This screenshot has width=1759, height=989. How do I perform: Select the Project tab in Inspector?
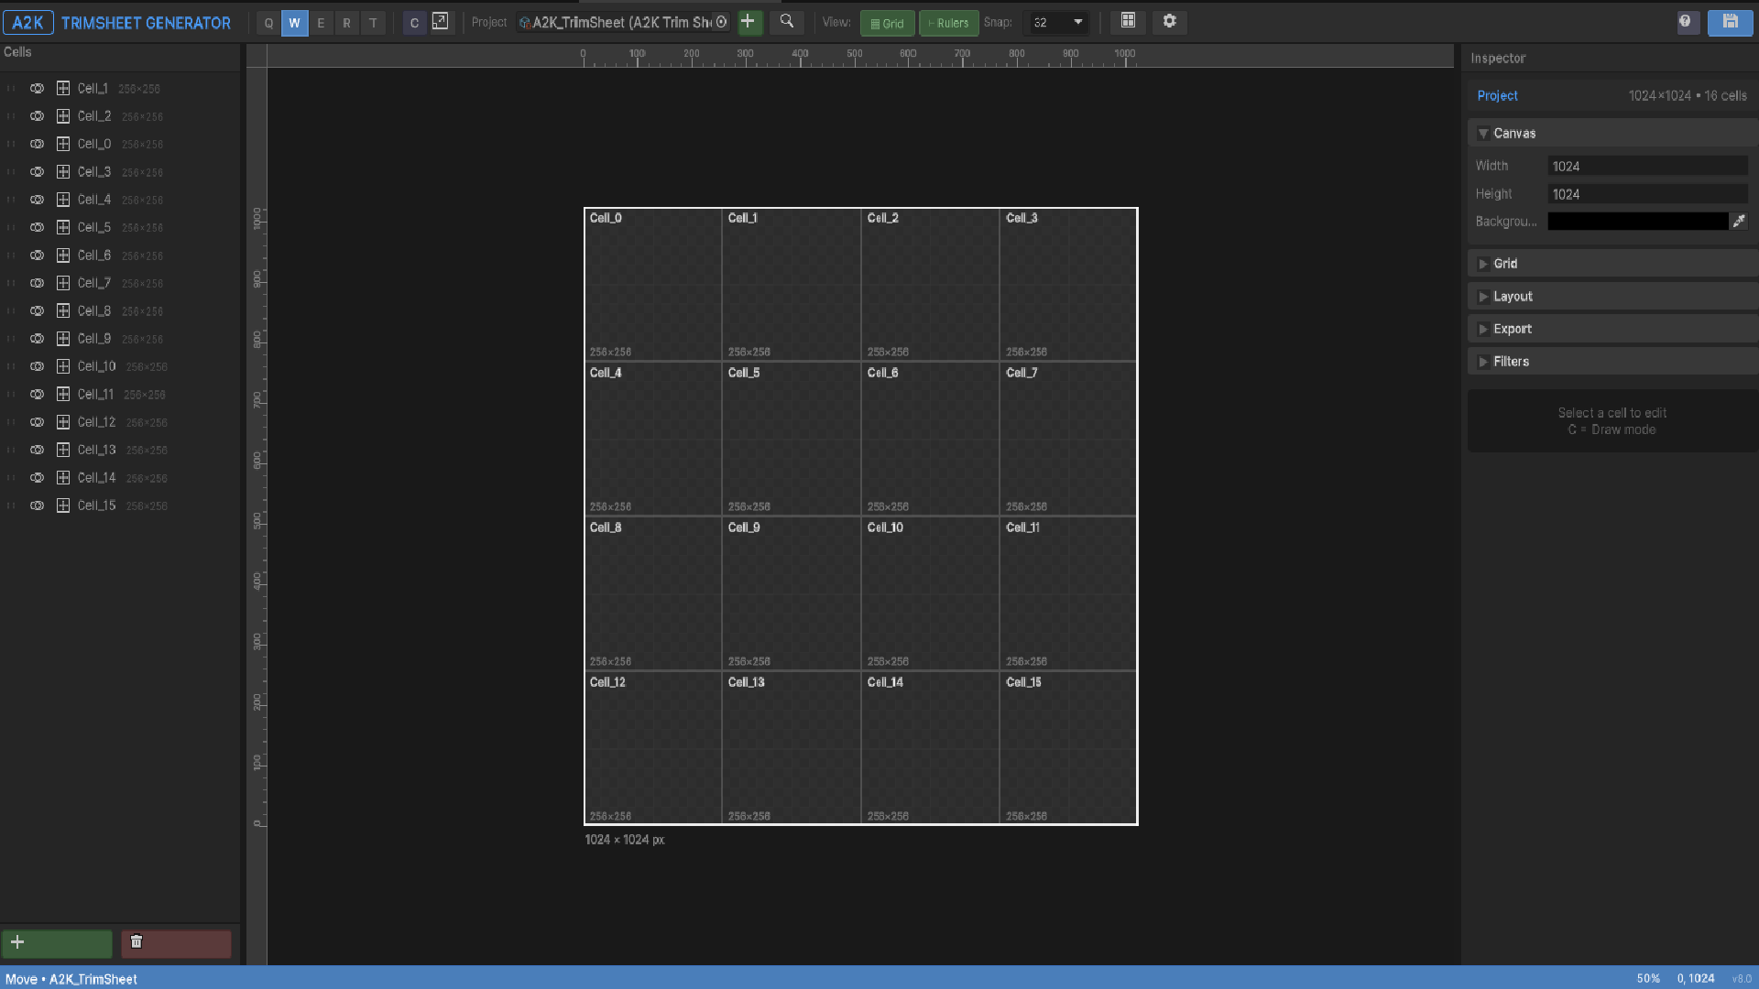pos(1497,96)
